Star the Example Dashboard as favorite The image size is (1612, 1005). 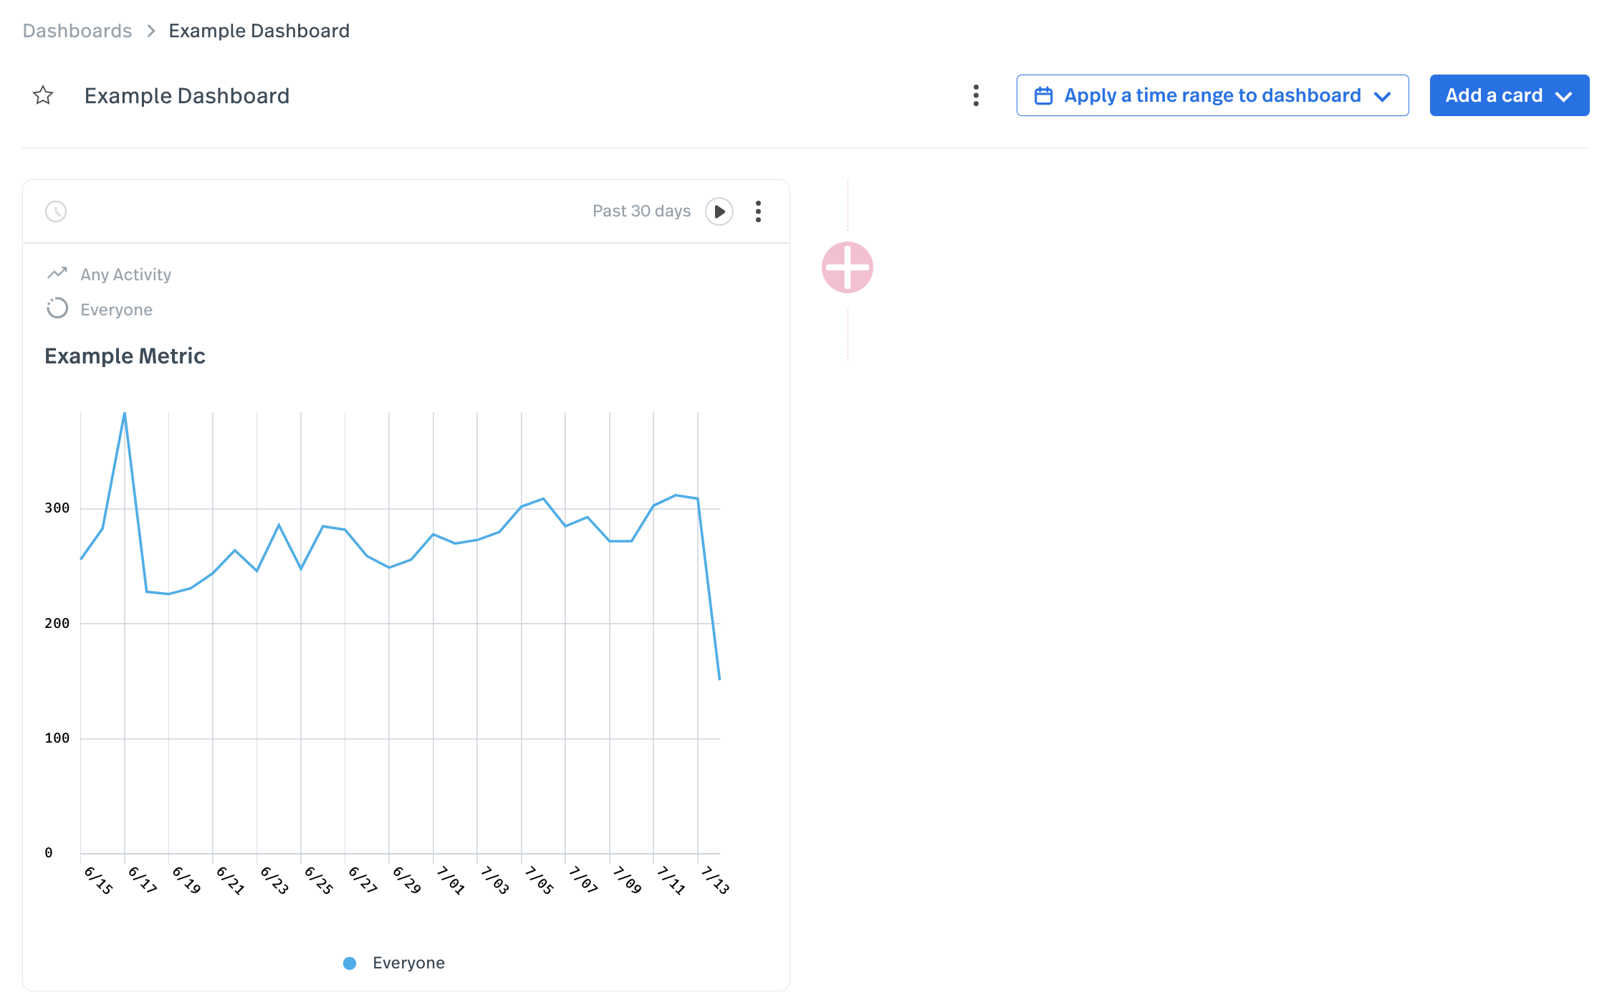click(43, 95)
